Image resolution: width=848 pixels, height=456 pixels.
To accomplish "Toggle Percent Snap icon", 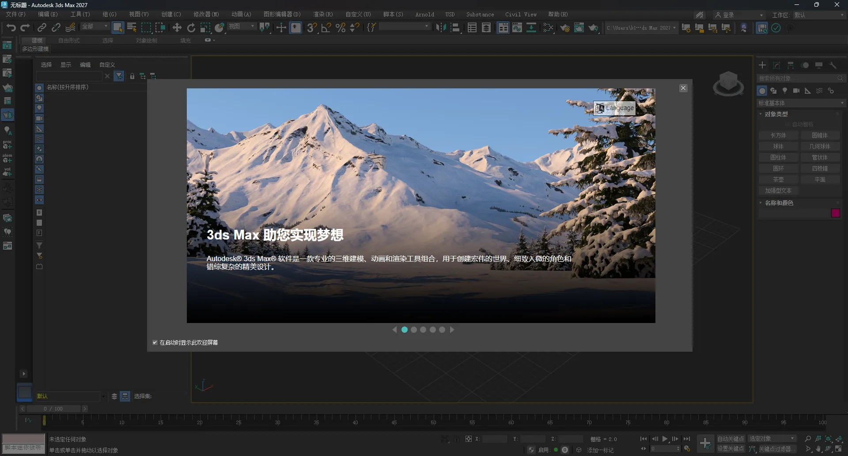I will tap(341, 28).
